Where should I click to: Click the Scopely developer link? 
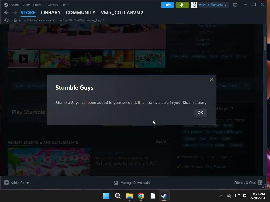(x=203, y=40)
